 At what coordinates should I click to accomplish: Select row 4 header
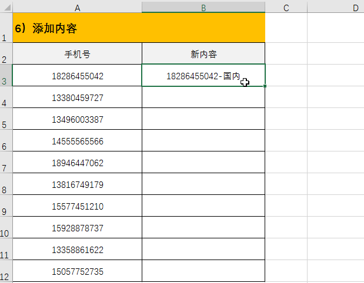6,97
